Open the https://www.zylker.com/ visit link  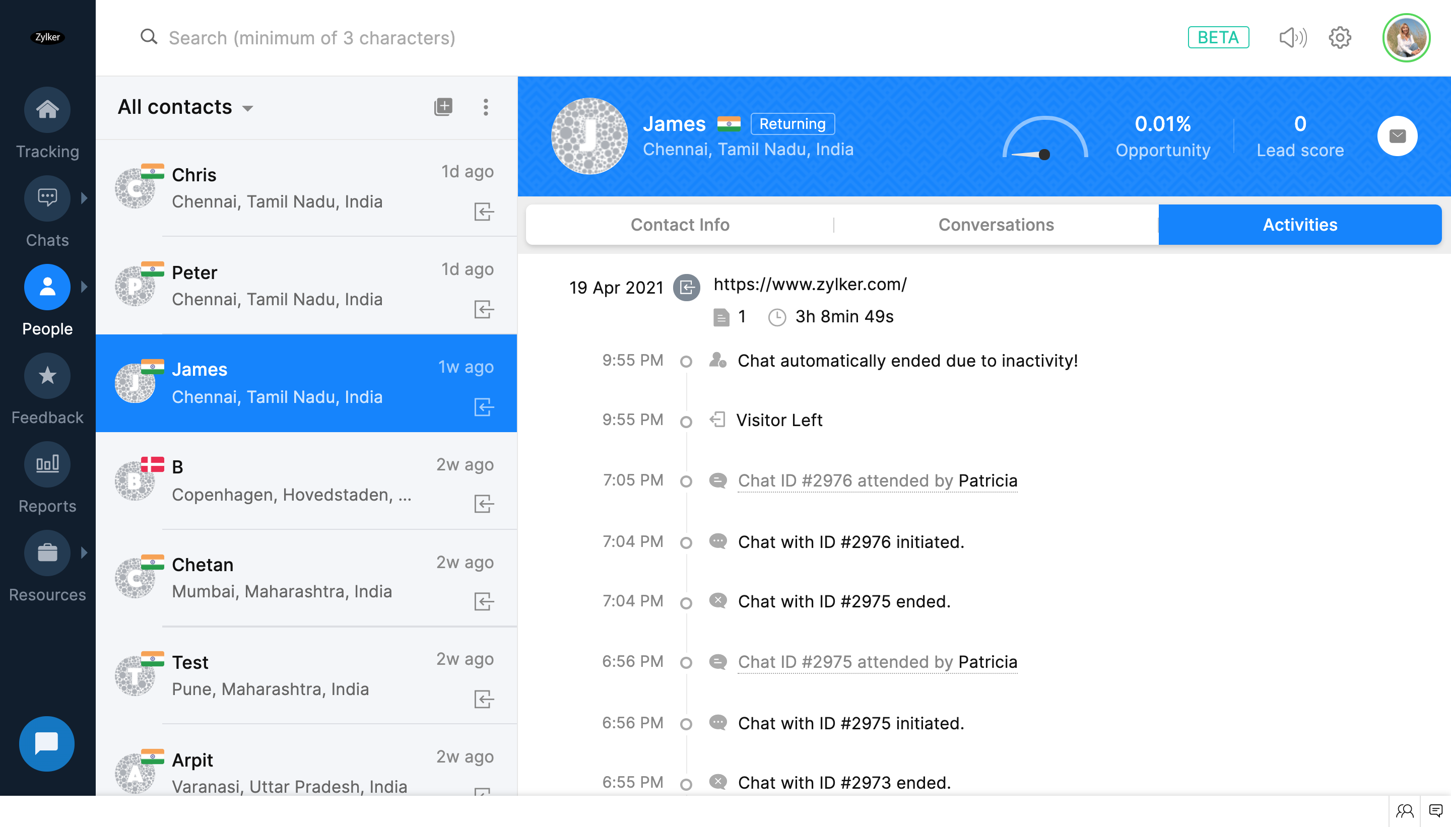pos(810,284)
